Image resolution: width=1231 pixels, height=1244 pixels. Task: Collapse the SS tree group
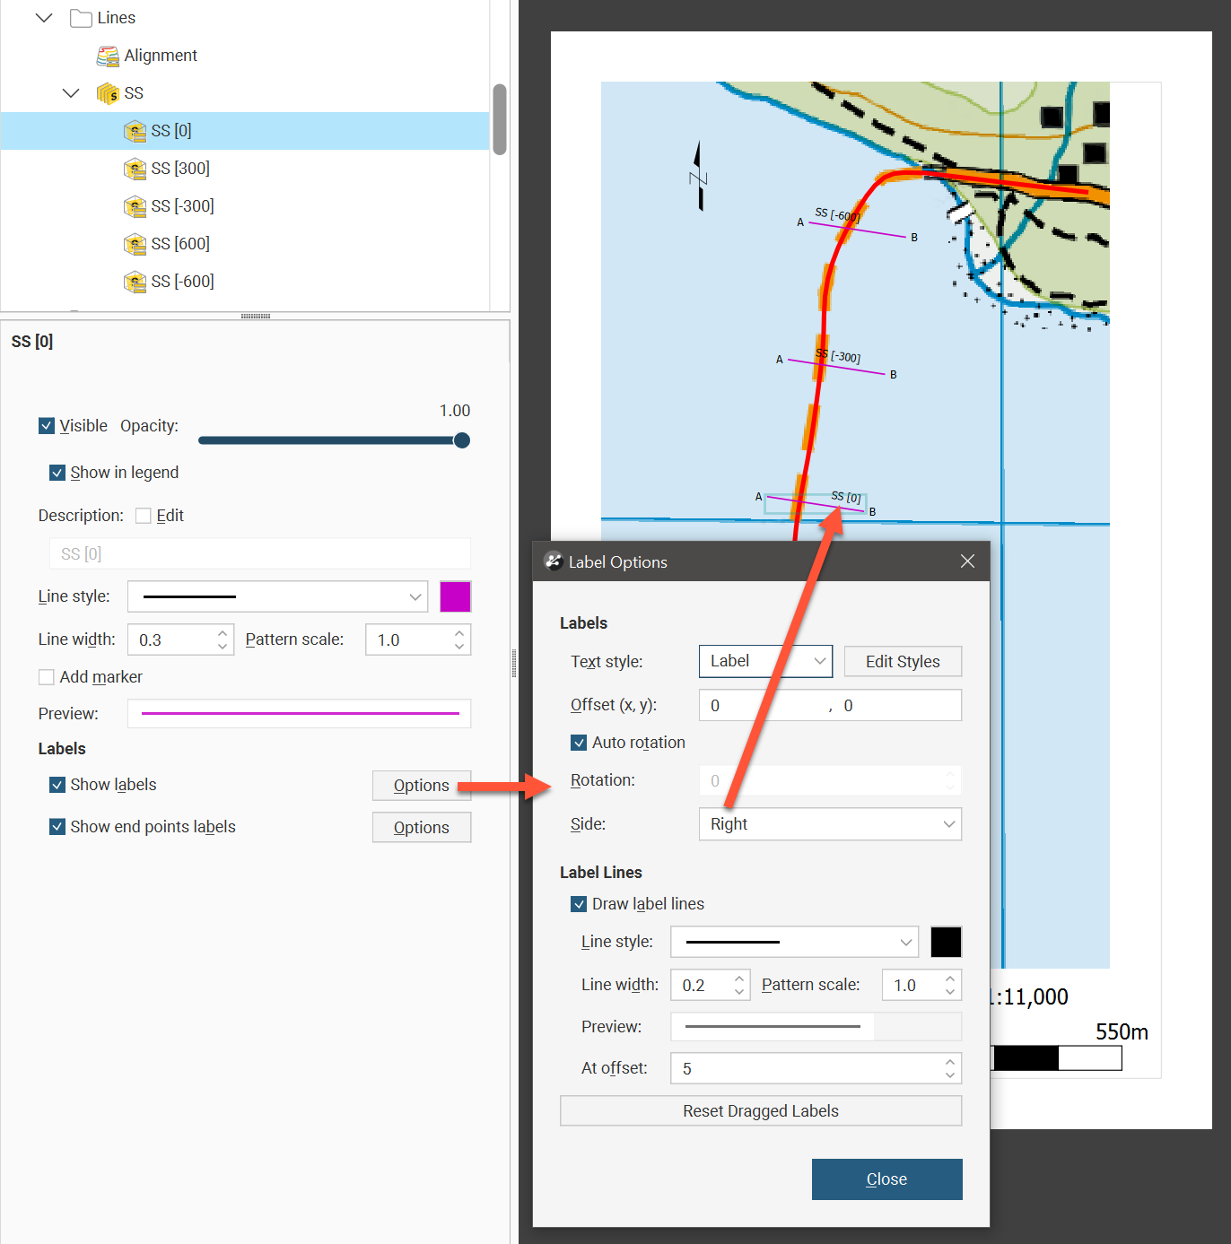[71, 93]
